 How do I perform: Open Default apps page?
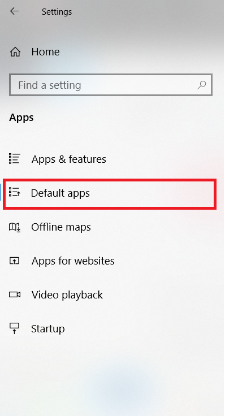pyautogui.click(x=60, y=193)
